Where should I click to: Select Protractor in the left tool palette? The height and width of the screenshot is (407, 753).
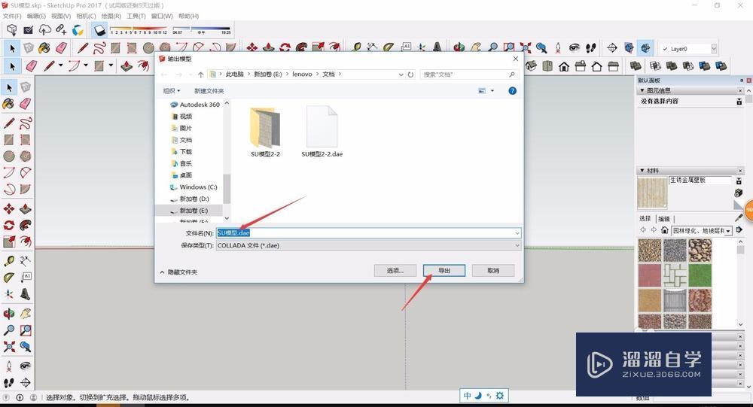8,278
